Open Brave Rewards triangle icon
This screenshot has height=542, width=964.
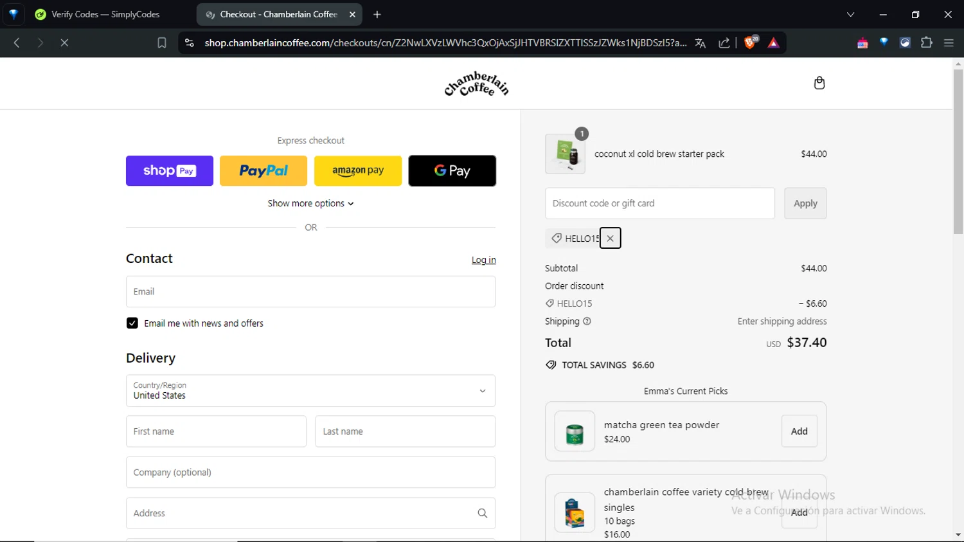click(773, 43)
